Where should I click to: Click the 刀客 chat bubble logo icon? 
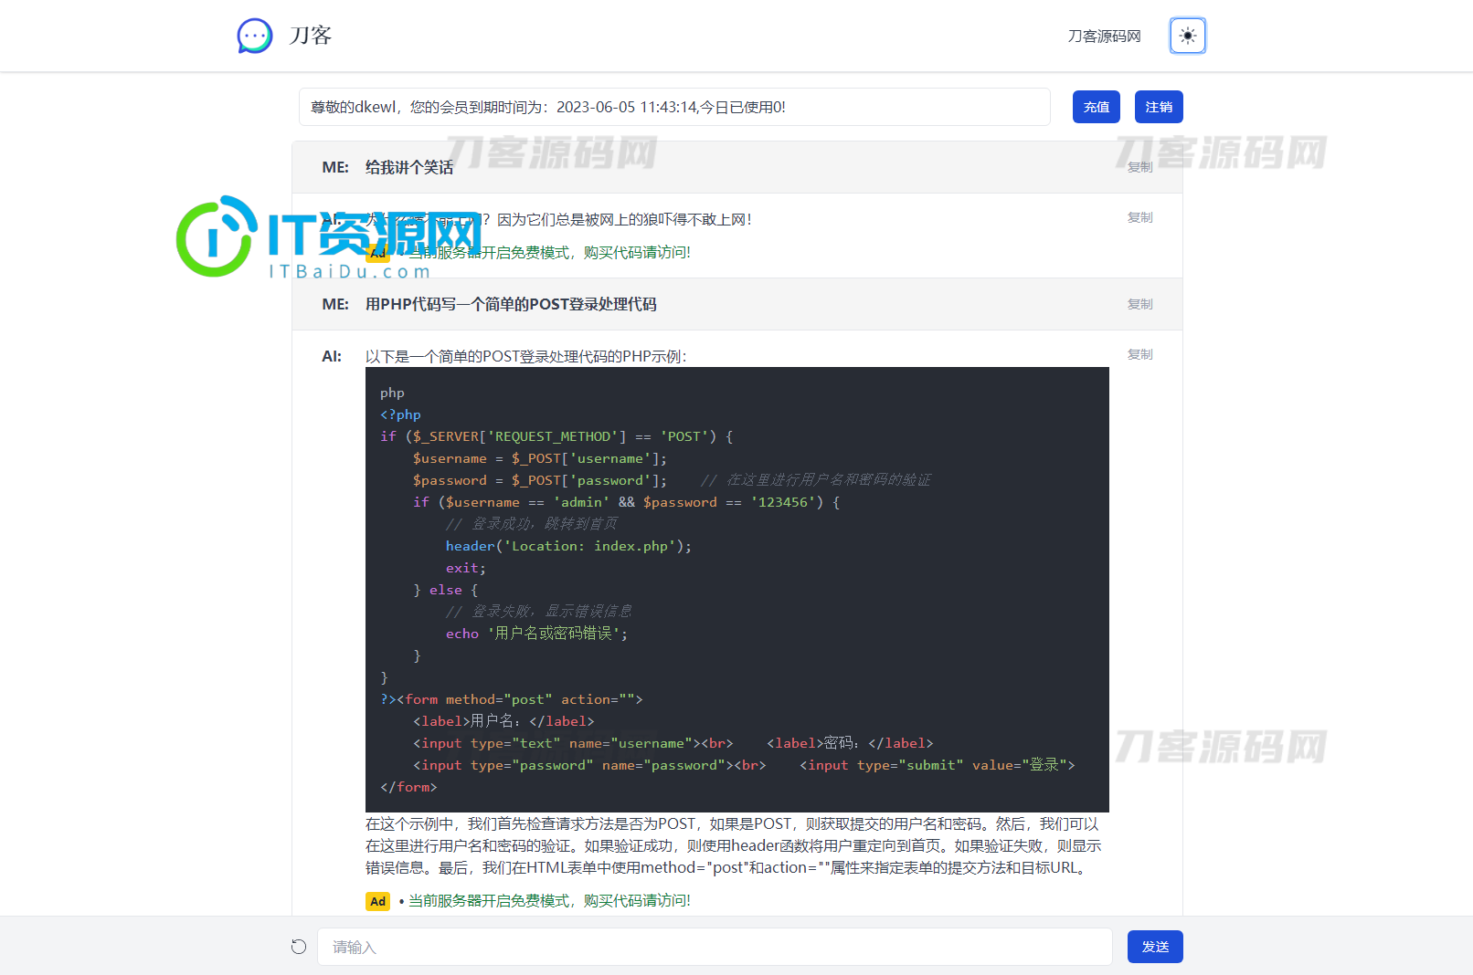255,36
